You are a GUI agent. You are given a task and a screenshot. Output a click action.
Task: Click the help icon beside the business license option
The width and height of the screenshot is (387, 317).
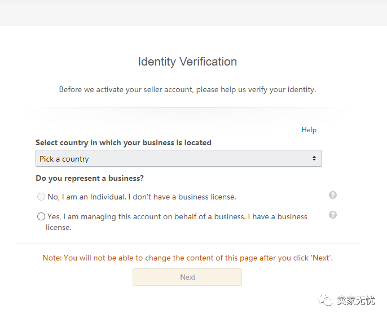coord(333,215)
